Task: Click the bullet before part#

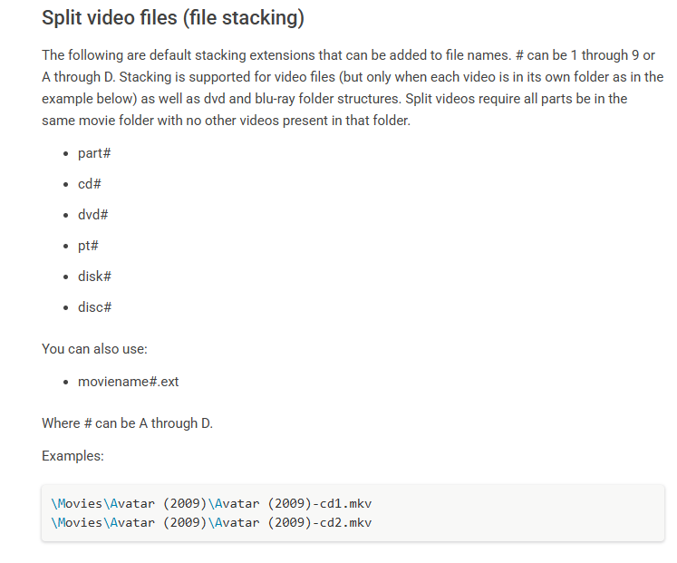Action: (65, 154)
